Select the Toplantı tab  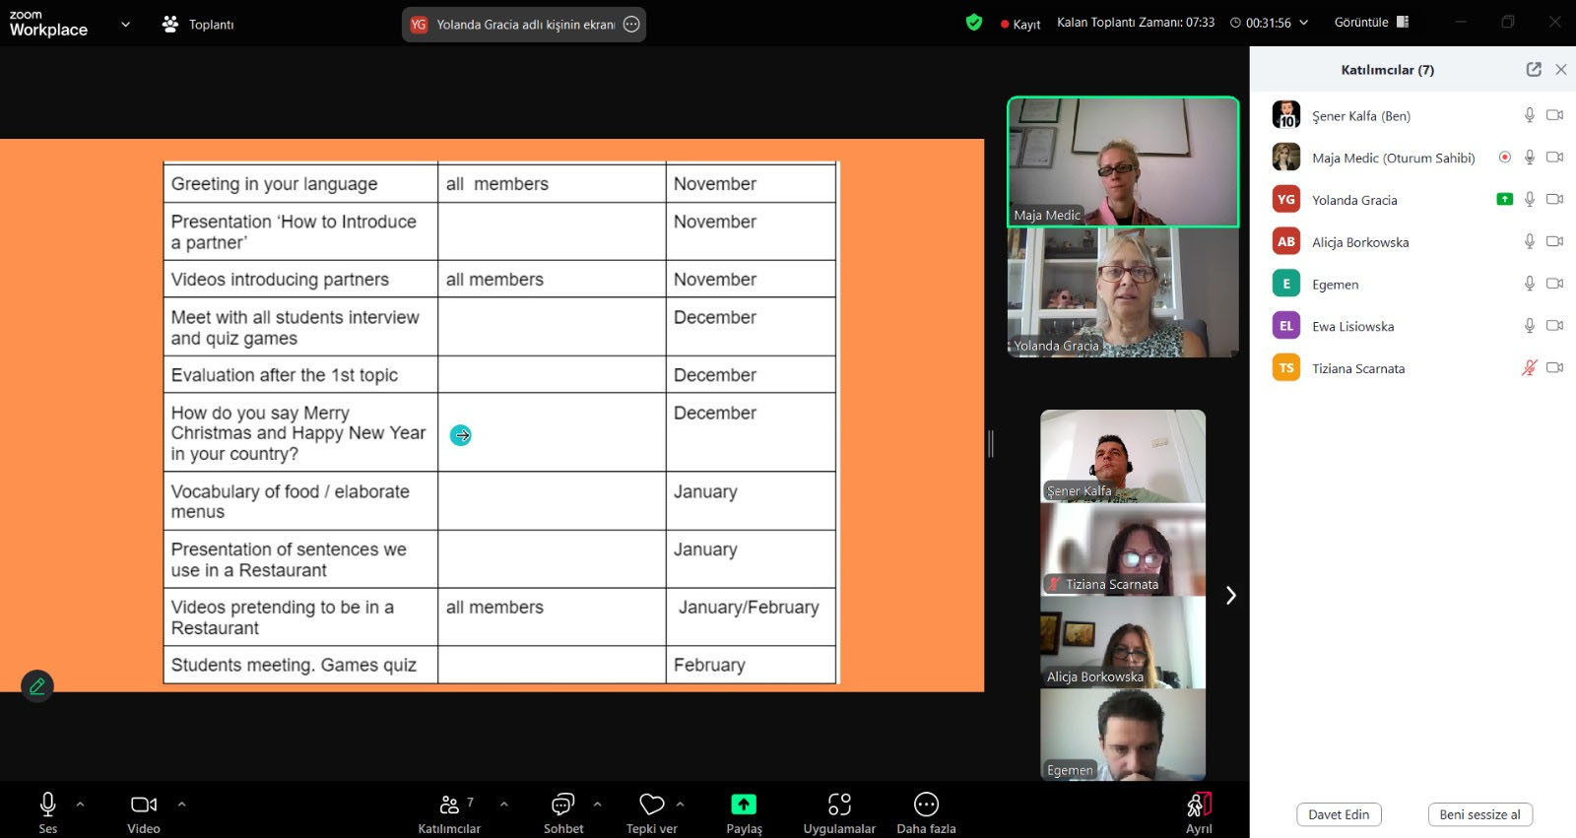coord(199,25)
